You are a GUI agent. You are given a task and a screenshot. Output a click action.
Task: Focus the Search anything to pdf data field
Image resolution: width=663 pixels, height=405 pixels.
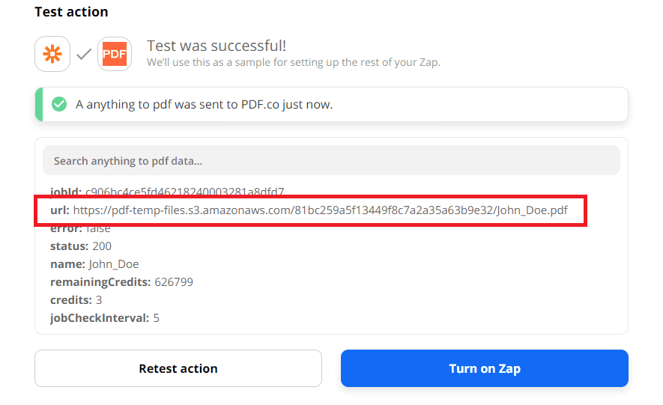point(331,161)
